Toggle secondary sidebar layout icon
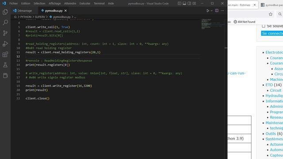The height and width of the screenshot is (159, 283). 189,3
